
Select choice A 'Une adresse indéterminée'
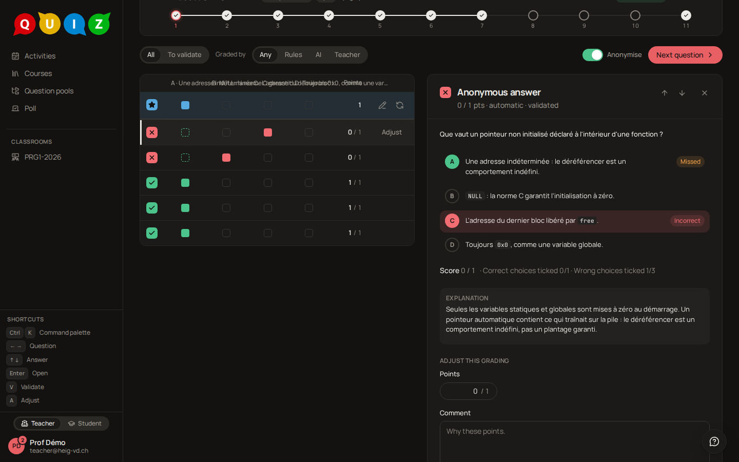pyautogui.click(x=575, y=166)
